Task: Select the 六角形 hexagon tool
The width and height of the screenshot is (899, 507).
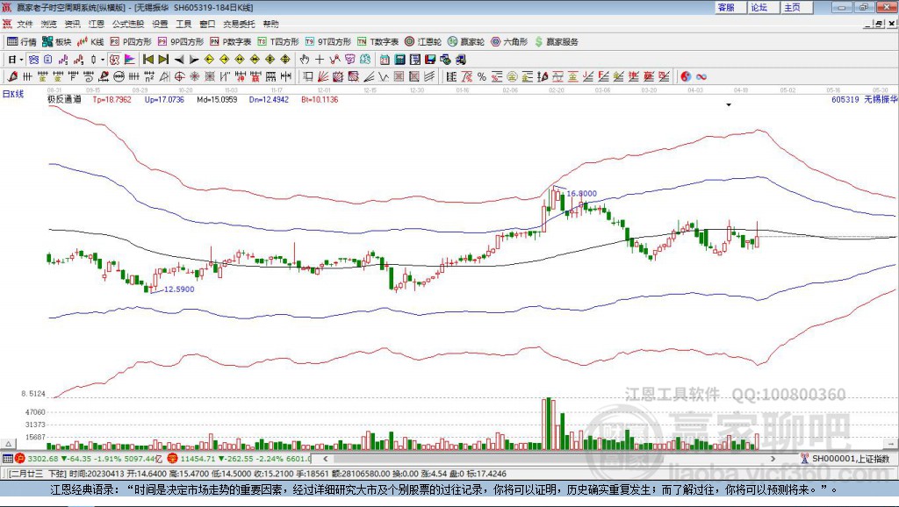Action: pyautogui.click(x=509, y=41)
